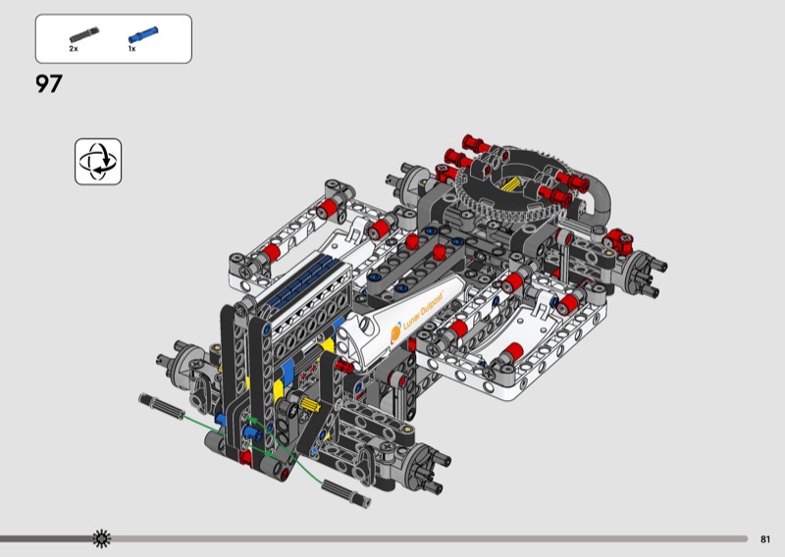Click the page number 81

(x=764, y=538)
